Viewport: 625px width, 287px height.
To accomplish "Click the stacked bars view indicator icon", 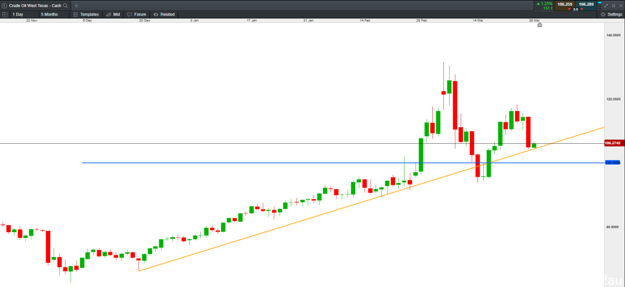I will click(600, 6).
